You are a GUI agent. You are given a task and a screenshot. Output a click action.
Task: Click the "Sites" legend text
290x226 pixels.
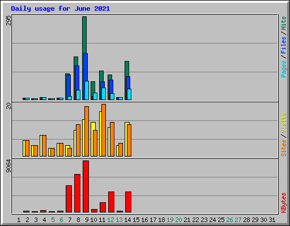click(283, 148)
